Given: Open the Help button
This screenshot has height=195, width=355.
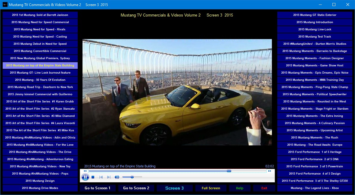Looking at the screenshot, I should click(x=240, y=188).
